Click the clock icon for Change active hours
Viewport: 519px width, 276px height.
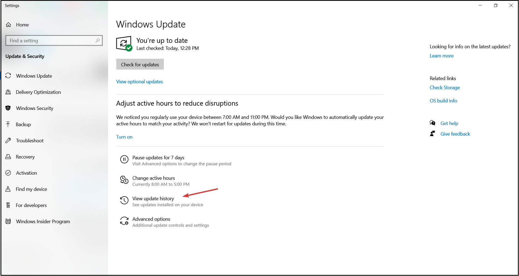tap(124, 180)
